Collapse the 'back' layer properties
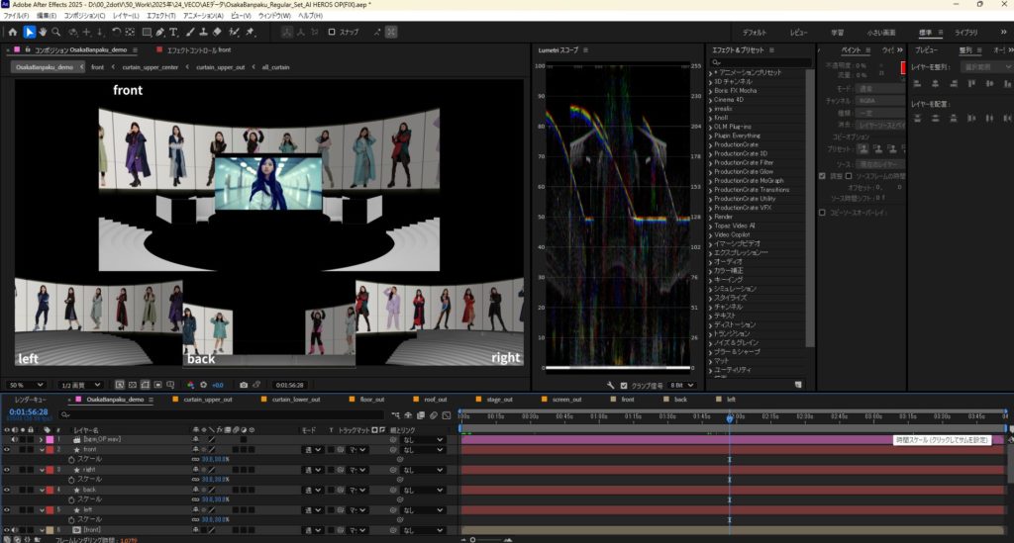 coord(43,490)
